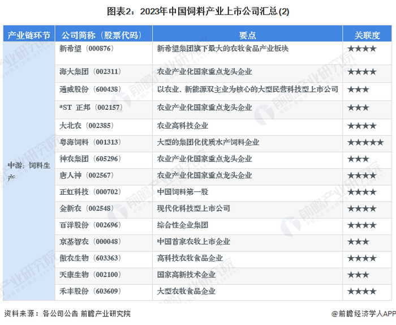Select 大北农（002385）company cell
This screenshot has height=325, width=396.
[104, 127]
